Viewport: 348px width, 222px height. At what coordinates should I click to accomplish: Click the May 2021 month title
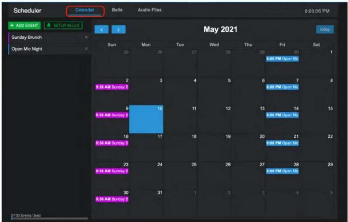coord(220,29)
